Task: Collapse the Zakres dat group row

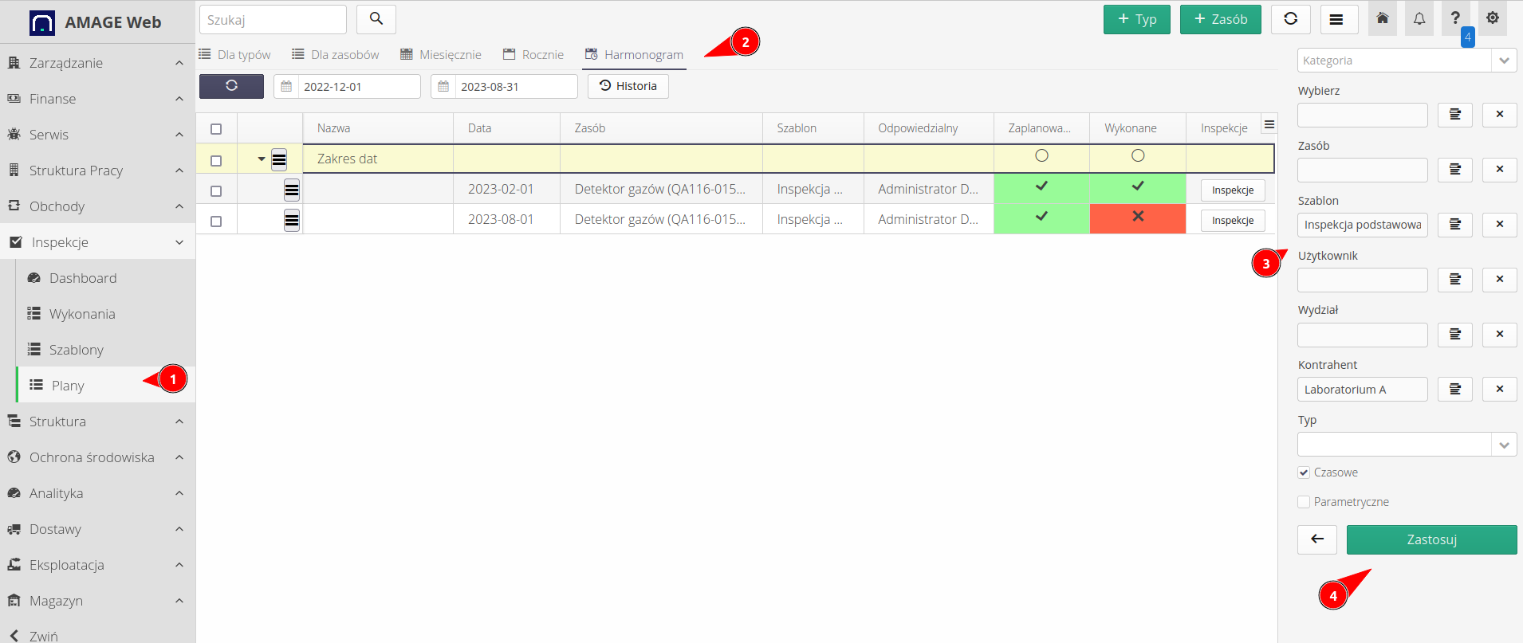Action: 261,159
